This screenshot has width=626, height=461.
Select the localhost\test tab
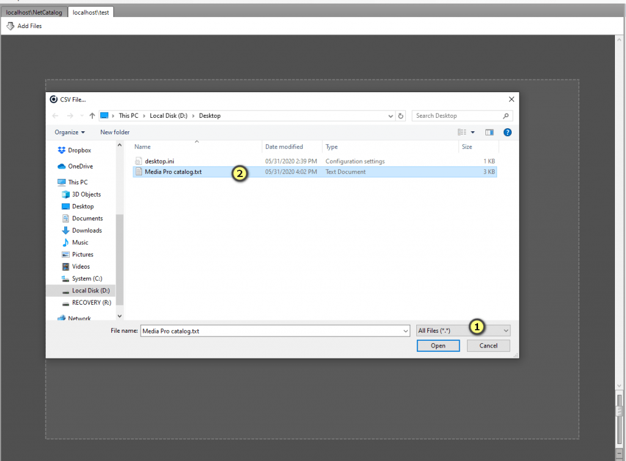point(90,12)
